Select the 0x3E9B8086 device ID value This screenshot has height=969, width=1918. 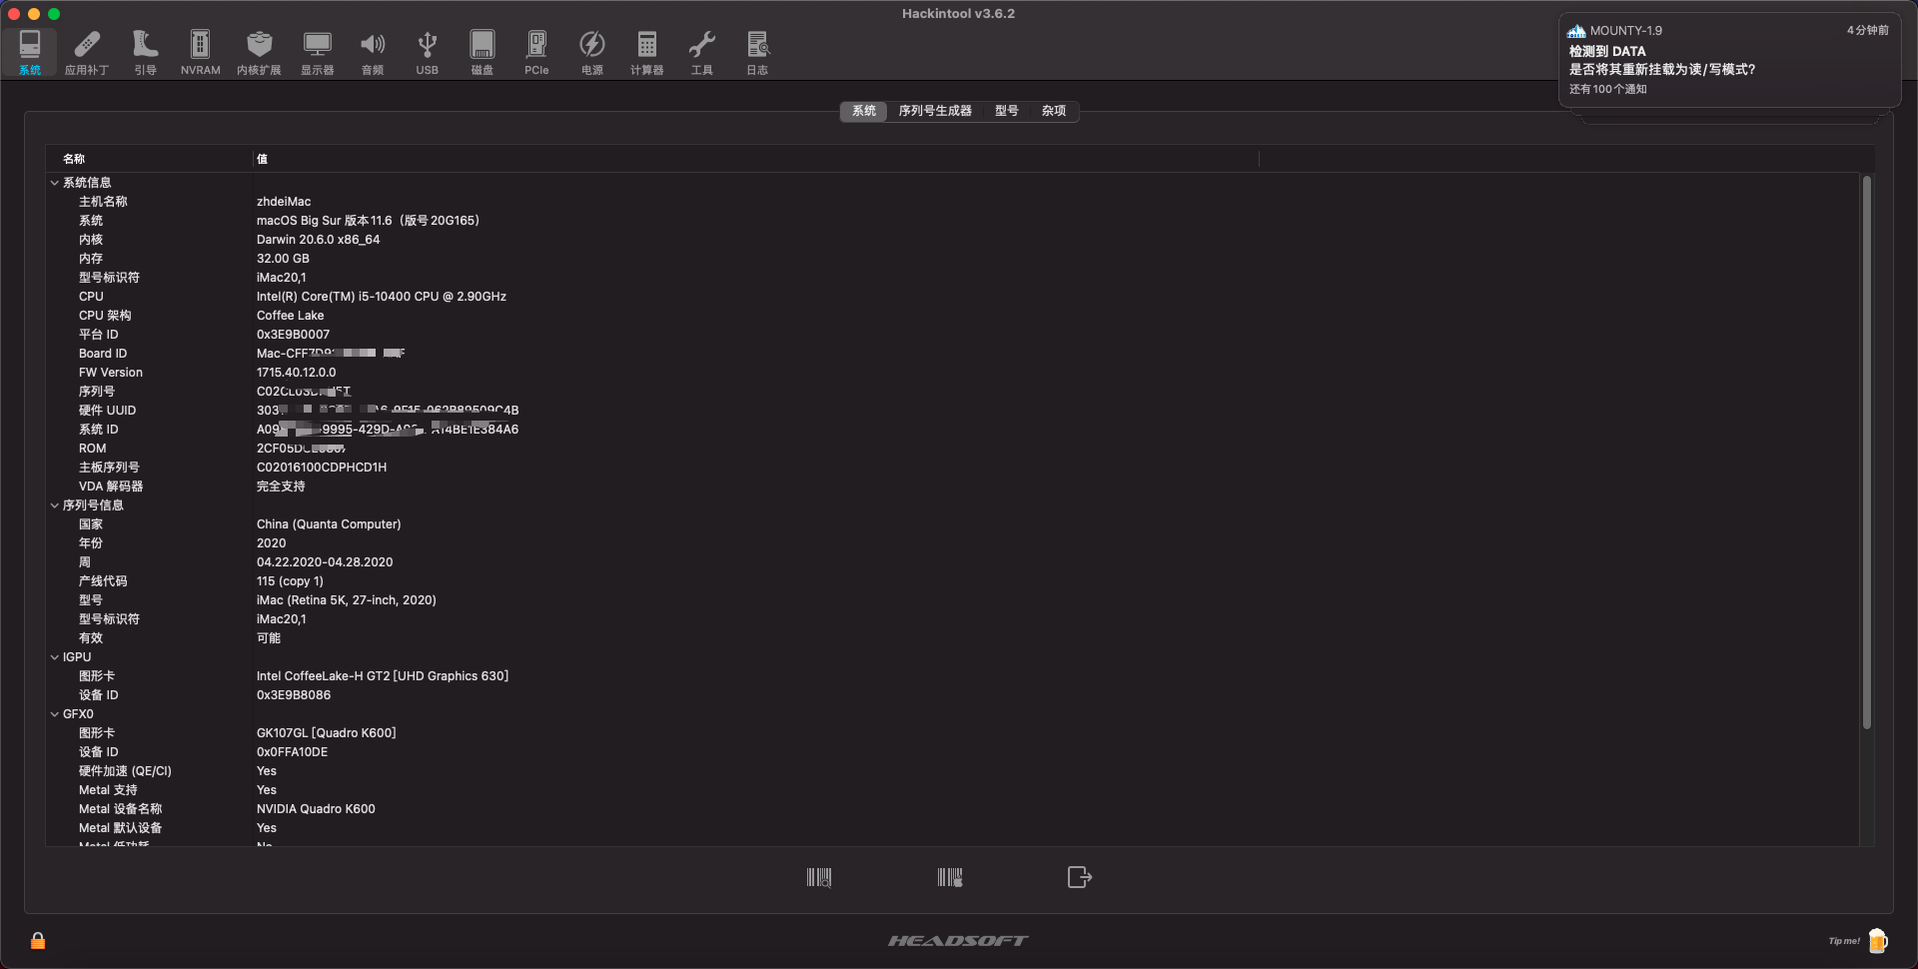294,695
